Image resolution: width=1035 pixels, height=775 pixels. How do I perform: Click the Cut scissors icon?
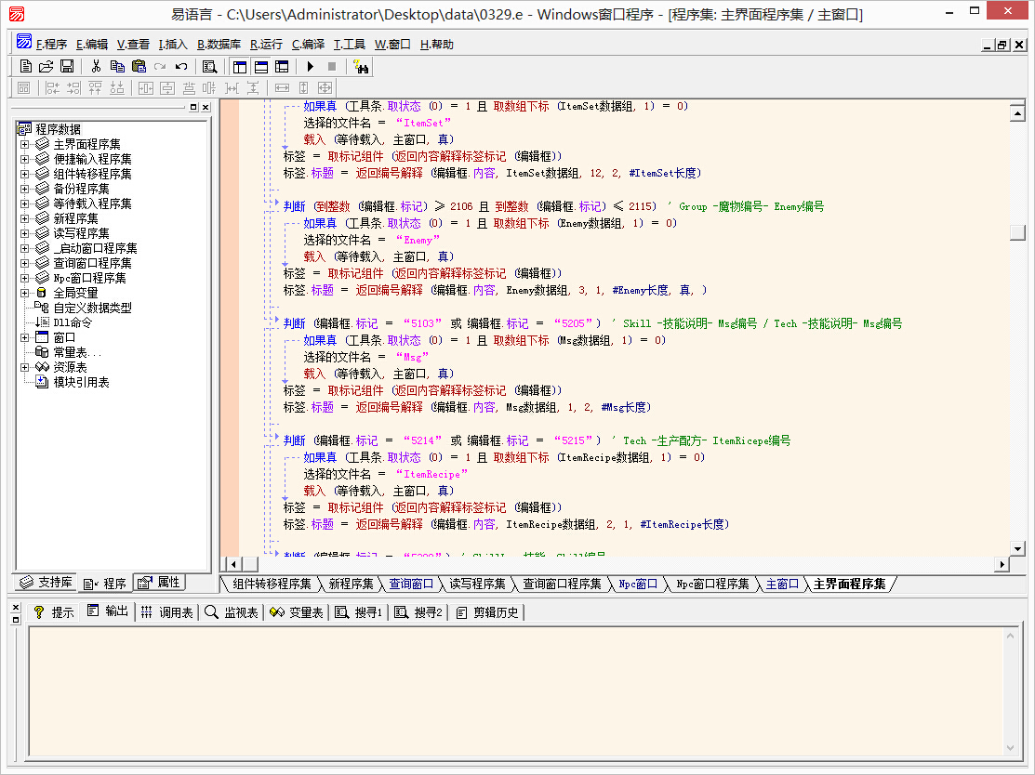click(x=95, y=66)
